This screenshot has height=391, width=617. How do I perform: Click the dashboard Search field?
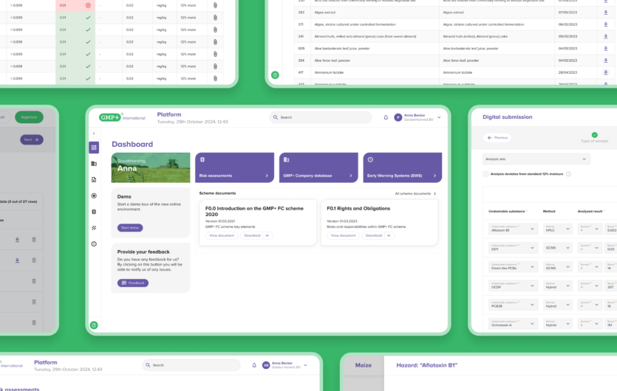(321, 117)
